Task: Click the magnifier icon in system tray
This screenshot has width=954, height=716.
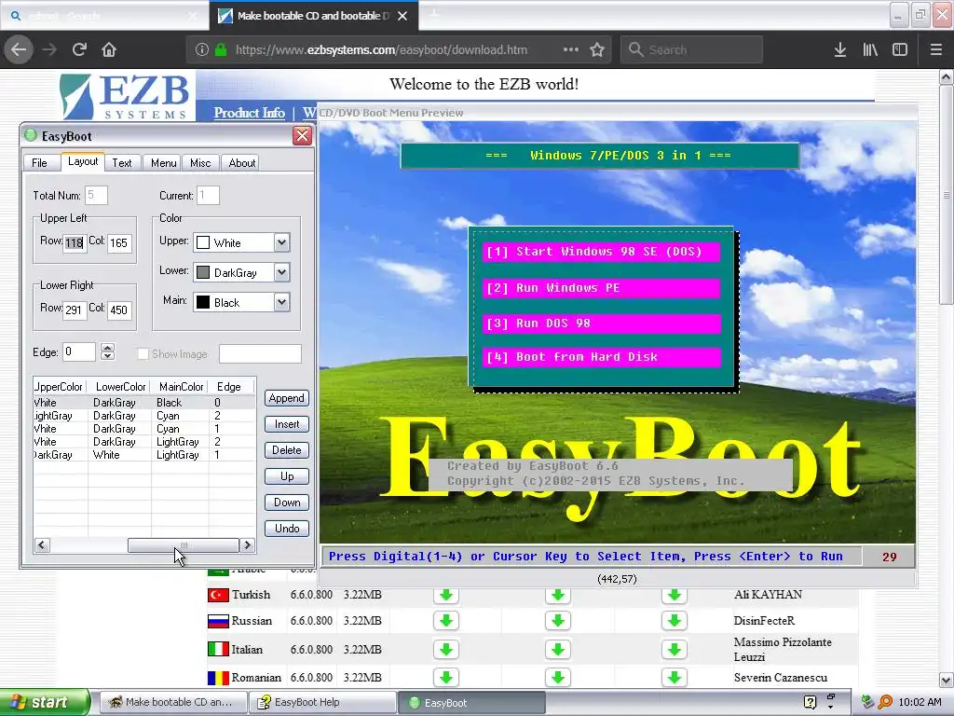Action: coord(885,702)
